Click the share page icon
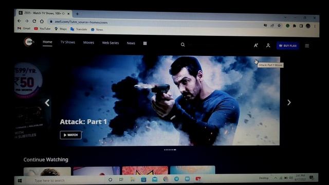 coord(272,26)
